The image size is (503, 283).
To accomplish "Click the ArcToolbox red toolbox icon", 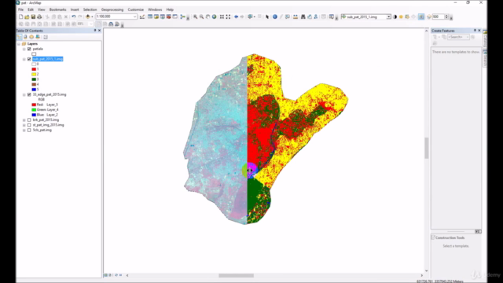I will pyautogui.click(x=169, y=17).
